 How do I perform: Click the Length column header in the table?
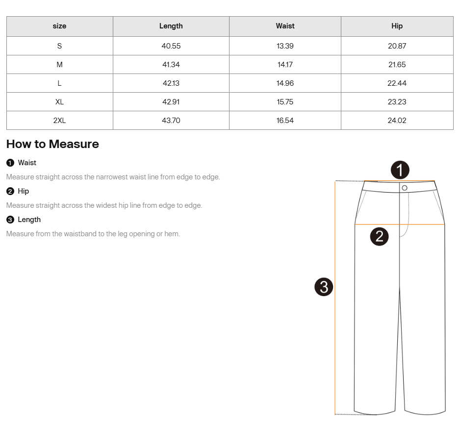coord(171,26)
